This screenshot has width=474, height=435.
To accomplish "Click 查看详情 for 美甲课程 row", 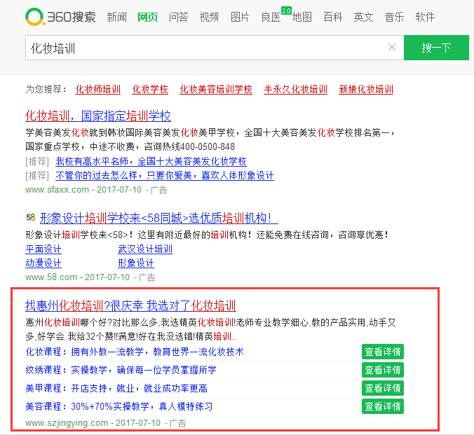I will coord(382,388).
